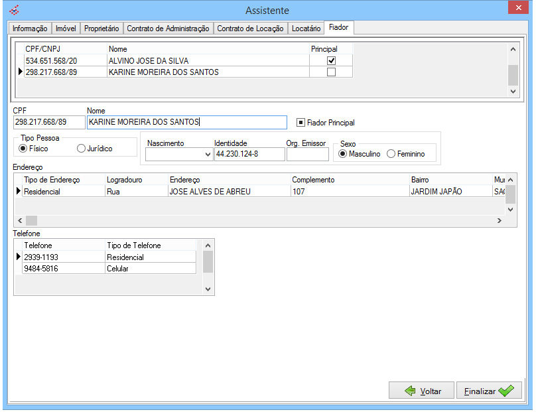
Task: Click the Identidade input field
Action: 249,155
